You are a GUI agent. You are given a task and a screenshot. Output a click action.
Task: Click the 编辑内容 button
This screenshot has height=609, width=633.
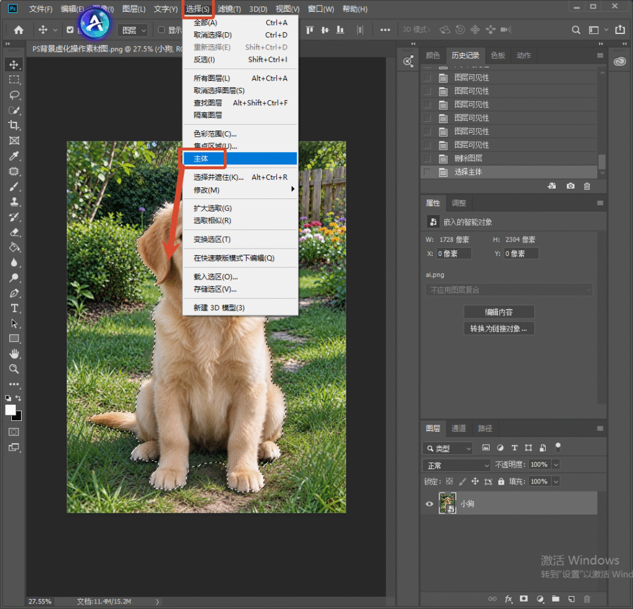[x=499, y=312]
